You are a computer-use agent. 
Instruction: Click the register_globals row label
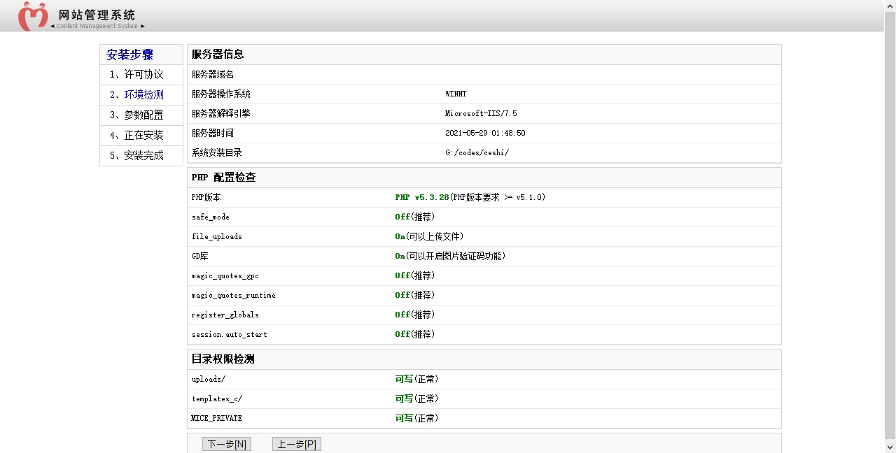[x=225, y=315]
